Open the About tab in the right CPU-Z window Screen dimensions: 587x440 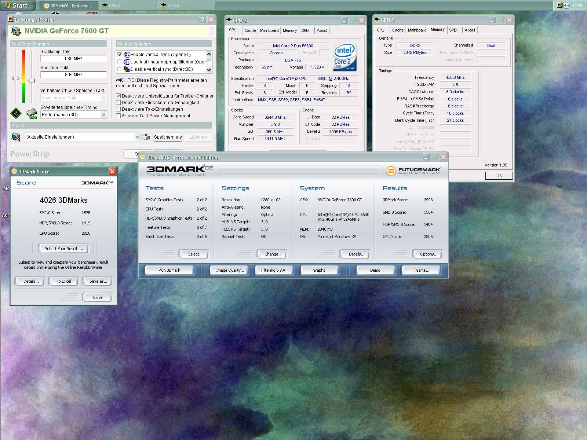tap(470, 30)
